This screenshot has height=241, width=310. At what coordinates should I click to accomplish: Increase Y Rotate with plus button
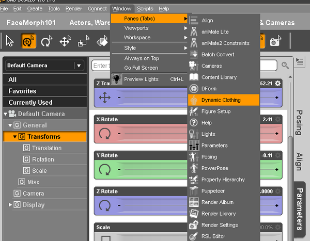tap(277, 170)
